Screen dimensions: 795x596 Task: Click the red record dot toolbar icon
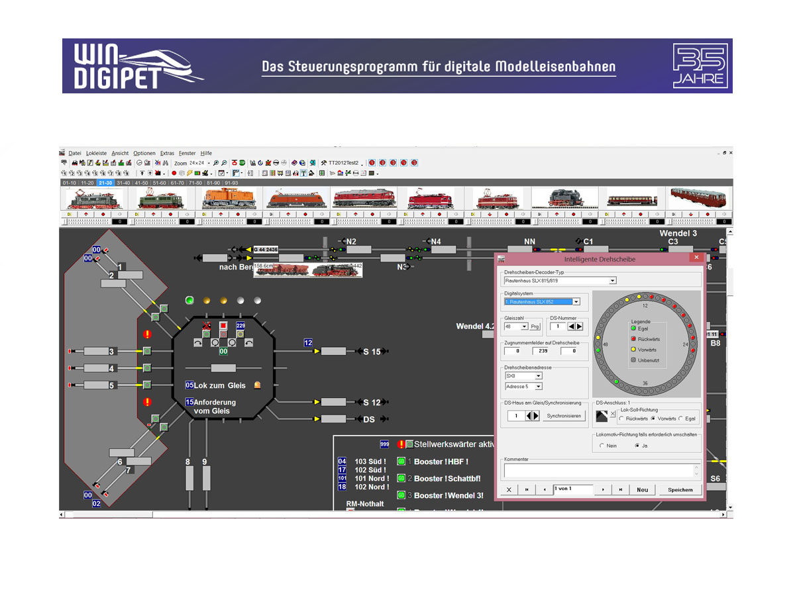pos(174,174)
